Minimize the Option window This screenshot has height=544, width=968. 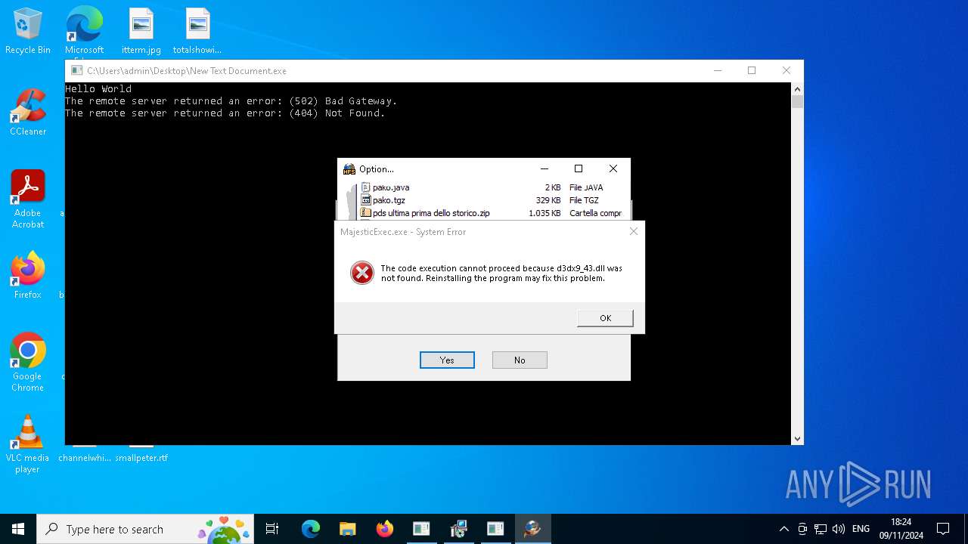(544, 168)
